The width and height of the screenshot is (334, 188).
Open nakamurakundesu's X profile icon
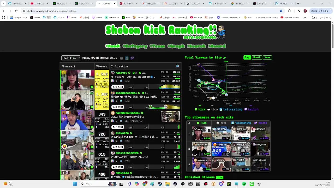coord(116,121)
